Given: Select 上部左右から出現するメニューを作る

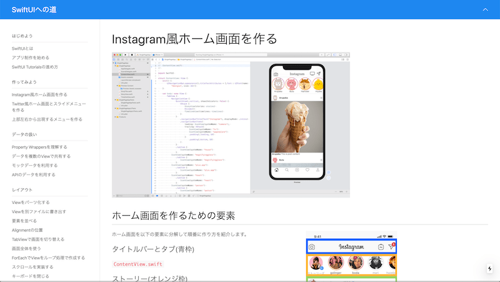Looking at the screenshot, I should point(47,119).
